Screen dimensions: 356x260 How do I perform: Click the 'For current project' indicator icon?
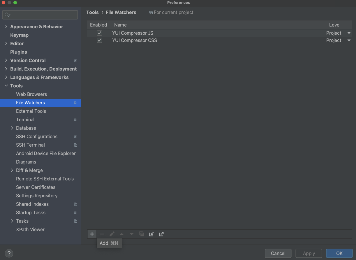pos(151,13)
